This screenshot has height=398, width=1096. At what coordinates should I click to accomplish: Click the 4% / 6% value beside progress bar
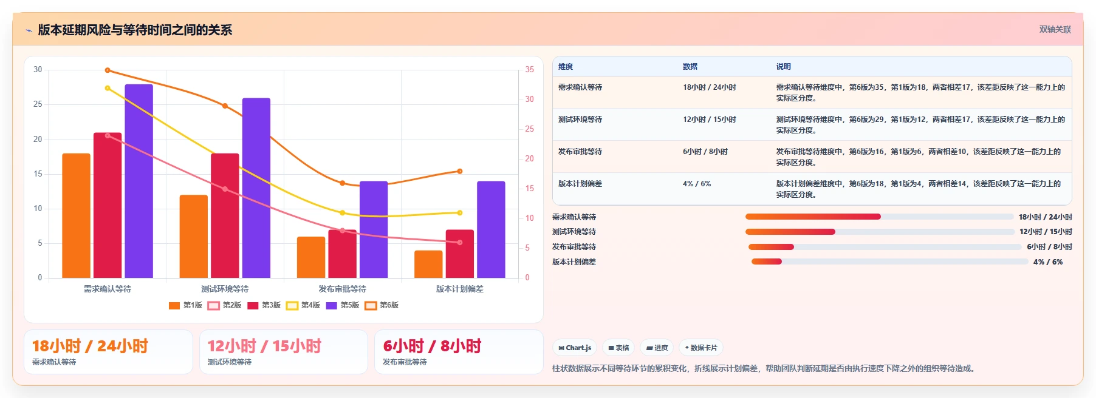pyautogui.click(x=1048, y=262)
